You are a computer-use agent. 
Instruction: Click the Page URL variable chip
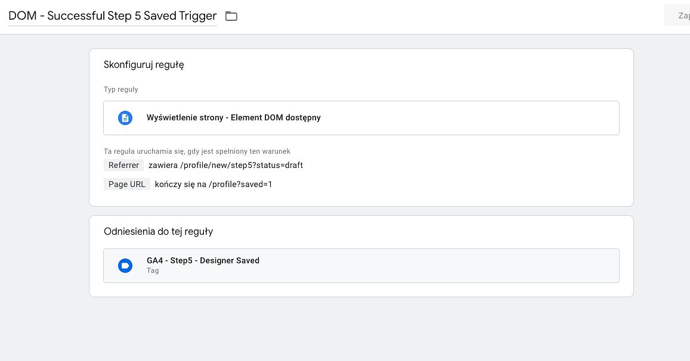tap(127, 184)
